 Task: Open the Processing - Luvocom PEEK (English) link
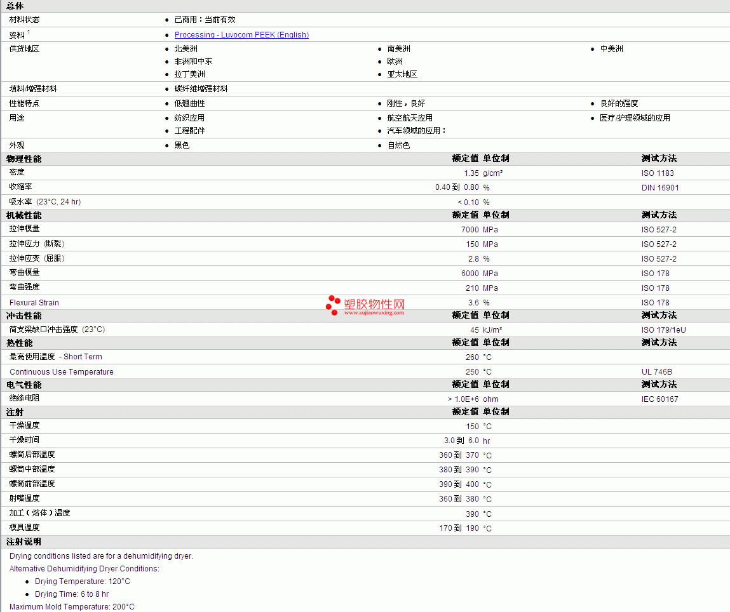coord(241,34)
